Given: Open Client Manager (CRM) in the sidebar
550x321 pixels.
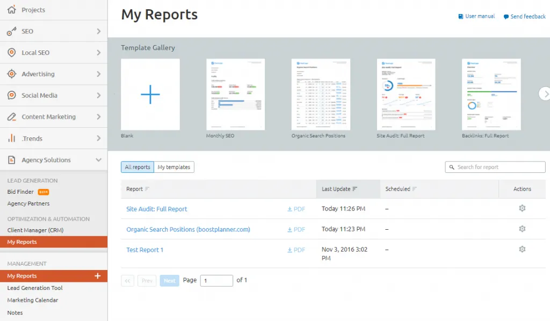Looking at the screenshot, I should 35,230.
